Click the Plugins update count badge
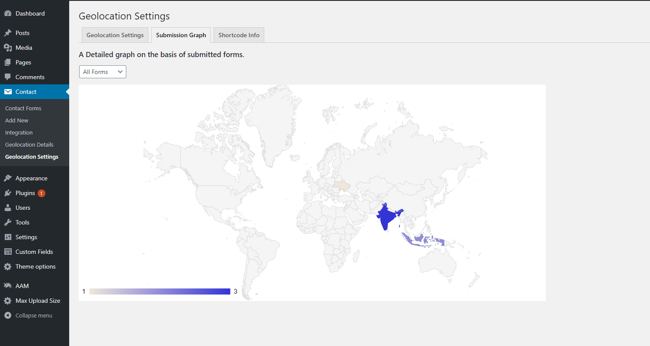Screen dimensions: 650x346 point(42,193)
